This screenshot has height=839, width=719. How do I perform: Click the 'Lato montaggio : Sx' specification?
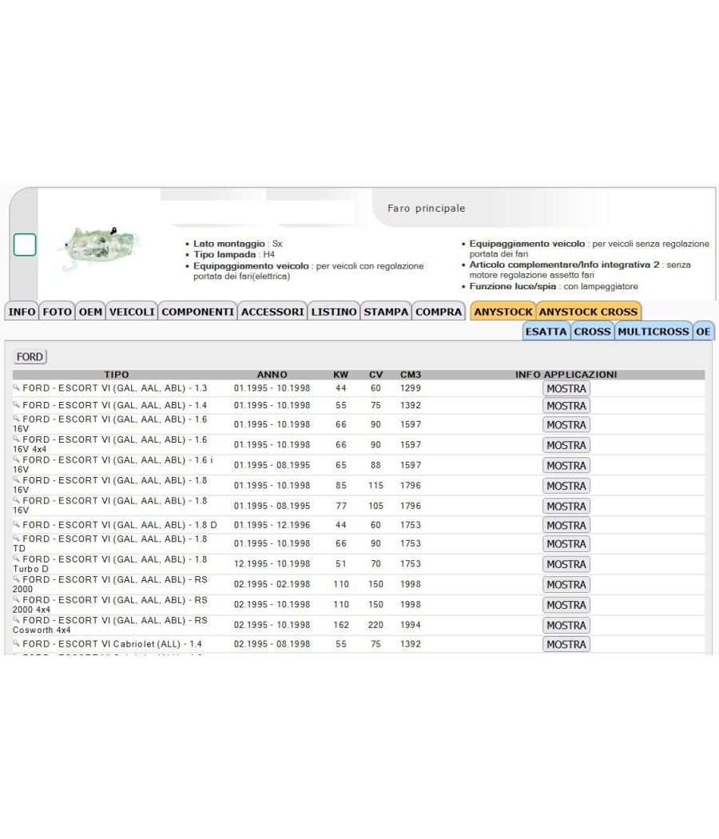pos(238,244)
